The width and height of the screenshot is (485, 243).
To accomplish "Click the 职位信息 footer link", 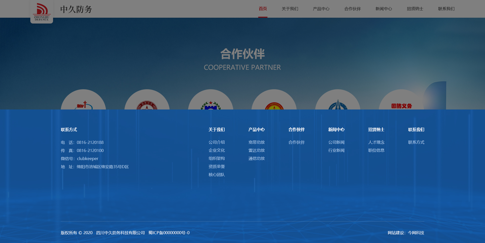I will 376,150.
